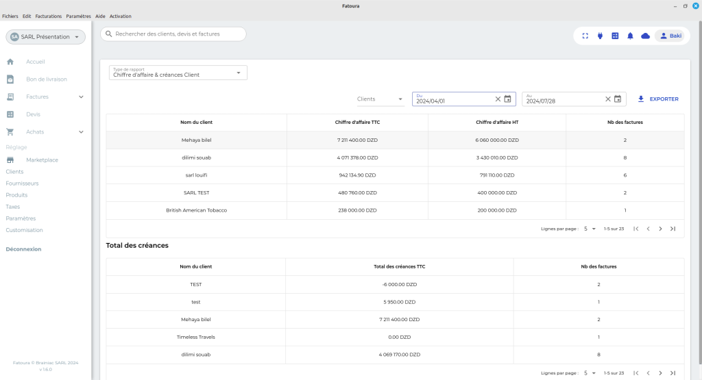The image size is (702, 380).
Task: Click the plug connection icon
Action: (x=600, y=36)
